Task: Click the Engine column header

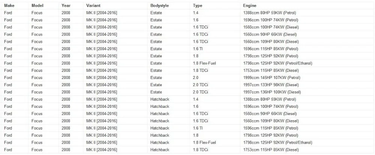Action: pos(250,6)
